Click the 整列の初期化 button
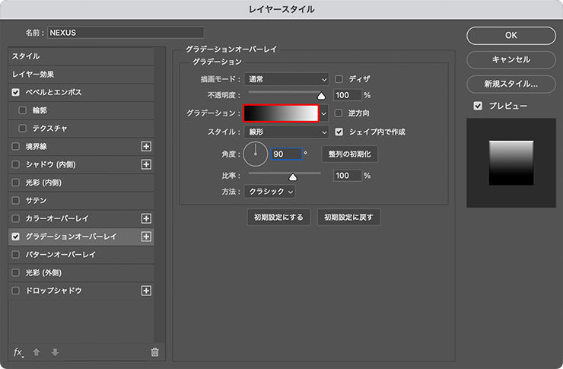The image size is (563, 369). click(x=349, y=154)
